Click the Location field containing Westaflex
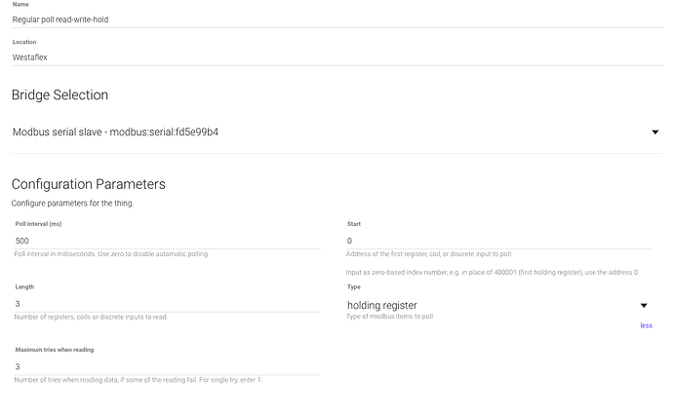Image resolution: width=673 pixels, height=412 pixels. pos(332,56)
